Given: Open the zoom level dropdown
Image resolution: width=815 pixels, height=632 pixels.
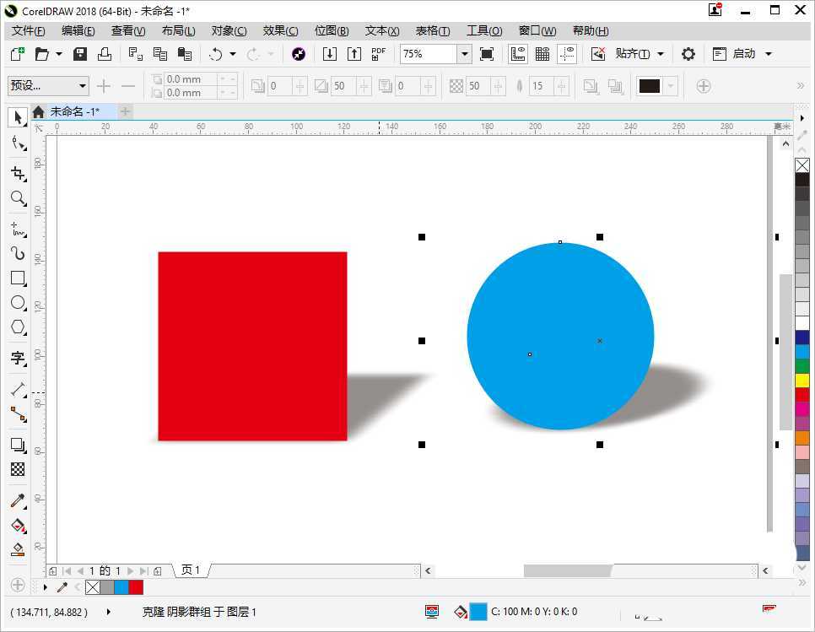Looking at the screenshot, I should (x=464, y=54).
